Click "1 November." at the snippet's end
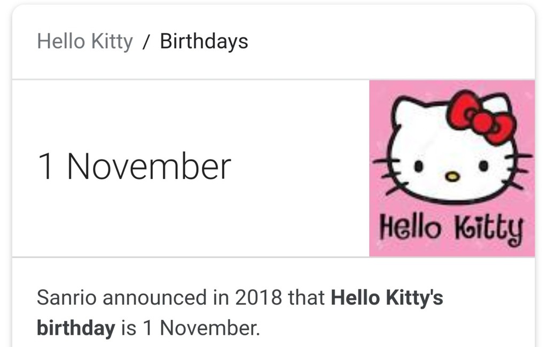 point(201,328)
